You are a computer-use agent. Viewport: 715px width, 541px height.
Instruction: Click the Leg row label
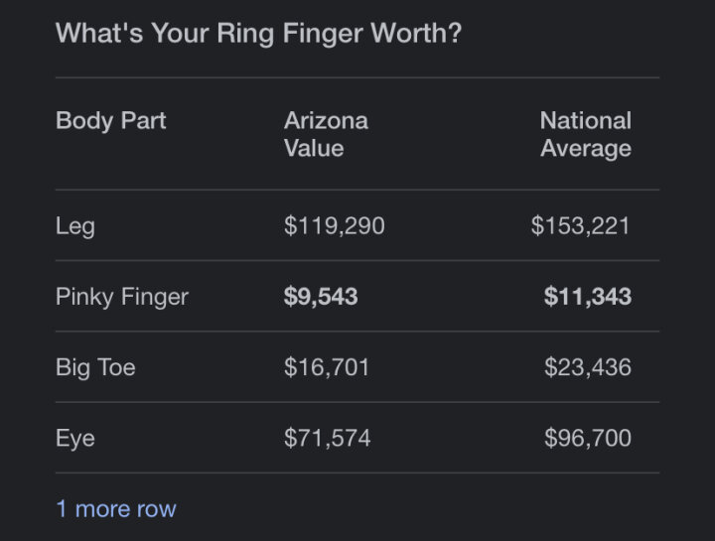click(x=75, y=226)
